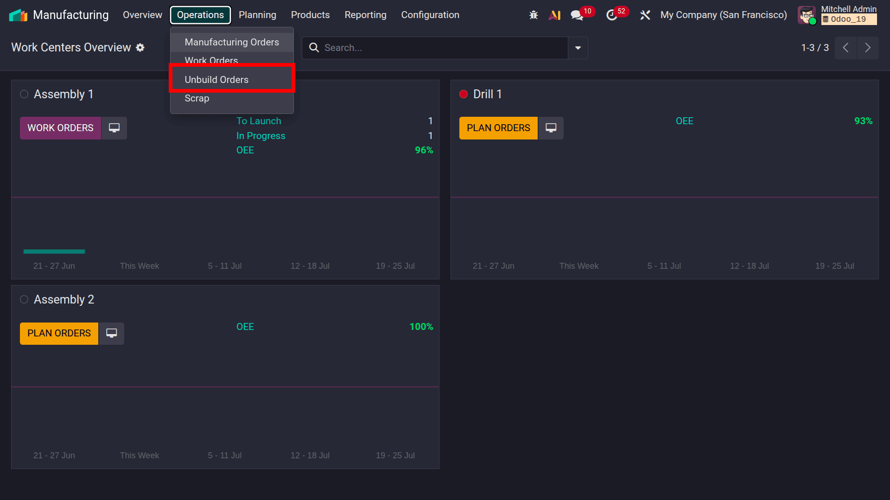This screenshot has width=890, height=500.
Task: Toggle the red Drill 1 status indicator
Action: pyautogui.click(x=464, y=94)
